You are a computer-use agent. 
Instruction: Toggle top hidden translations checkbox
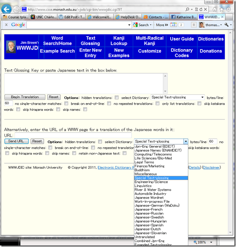point(117,98)
